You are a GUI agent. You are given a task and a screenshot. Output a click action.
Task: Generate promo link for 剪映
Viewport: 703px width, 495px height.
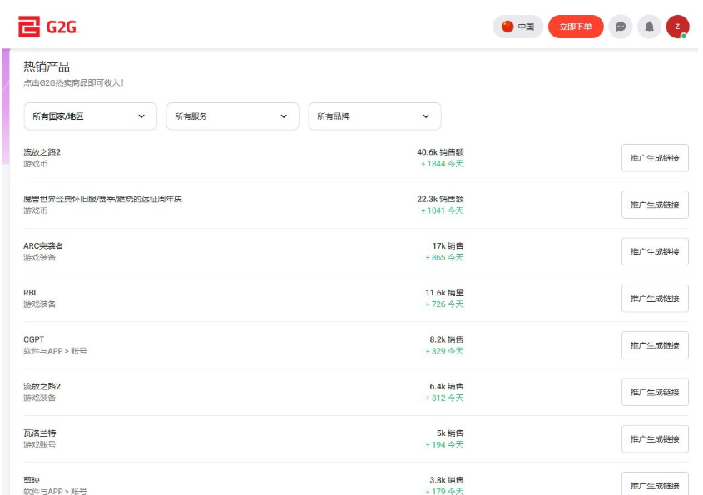pos(655,484)
